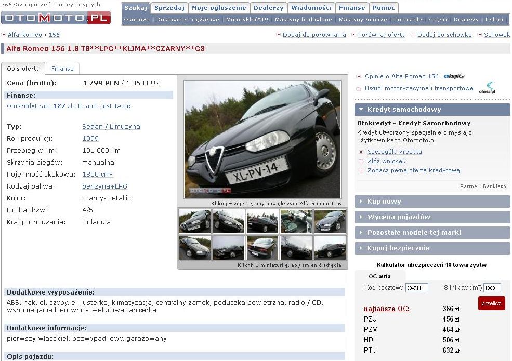Open the Sprzedaj tab
The width and height of the screenshot is (512, 361).
(169, 8)
